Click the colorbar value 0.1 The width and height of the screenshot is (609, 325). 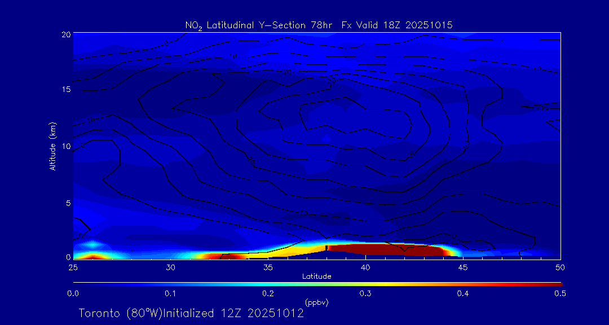click(x=170, y=293)
